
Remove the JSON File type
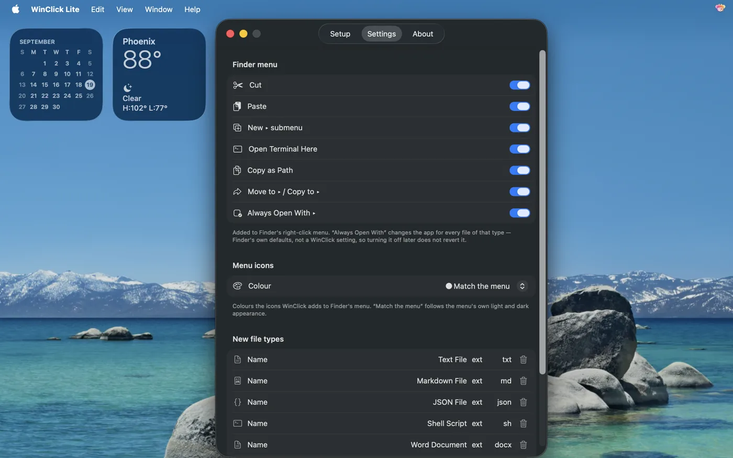[523, 402]
